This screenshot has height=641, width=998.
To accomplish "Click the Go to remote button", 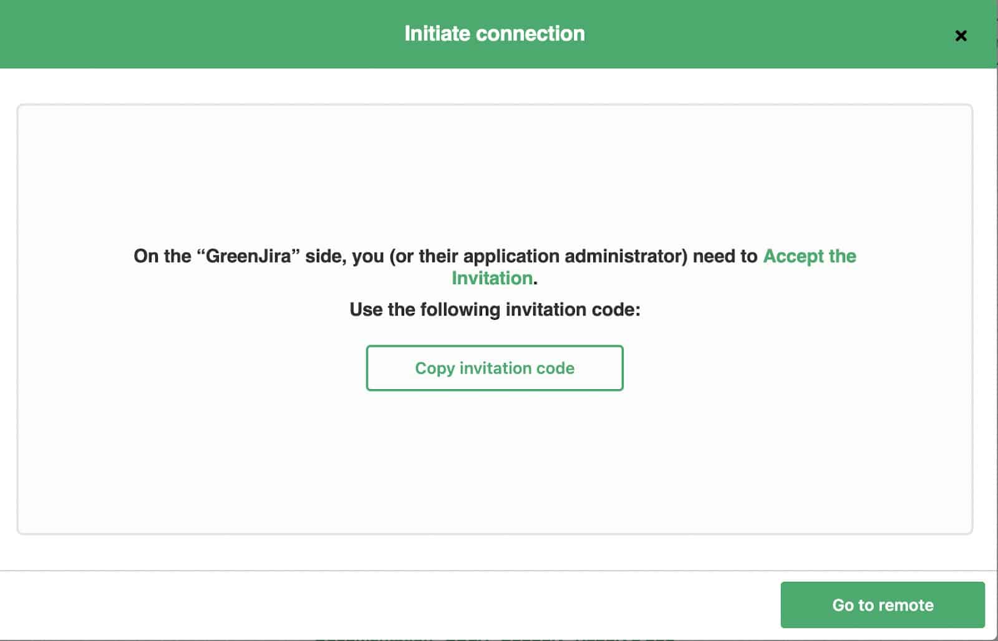I will 883,605.
